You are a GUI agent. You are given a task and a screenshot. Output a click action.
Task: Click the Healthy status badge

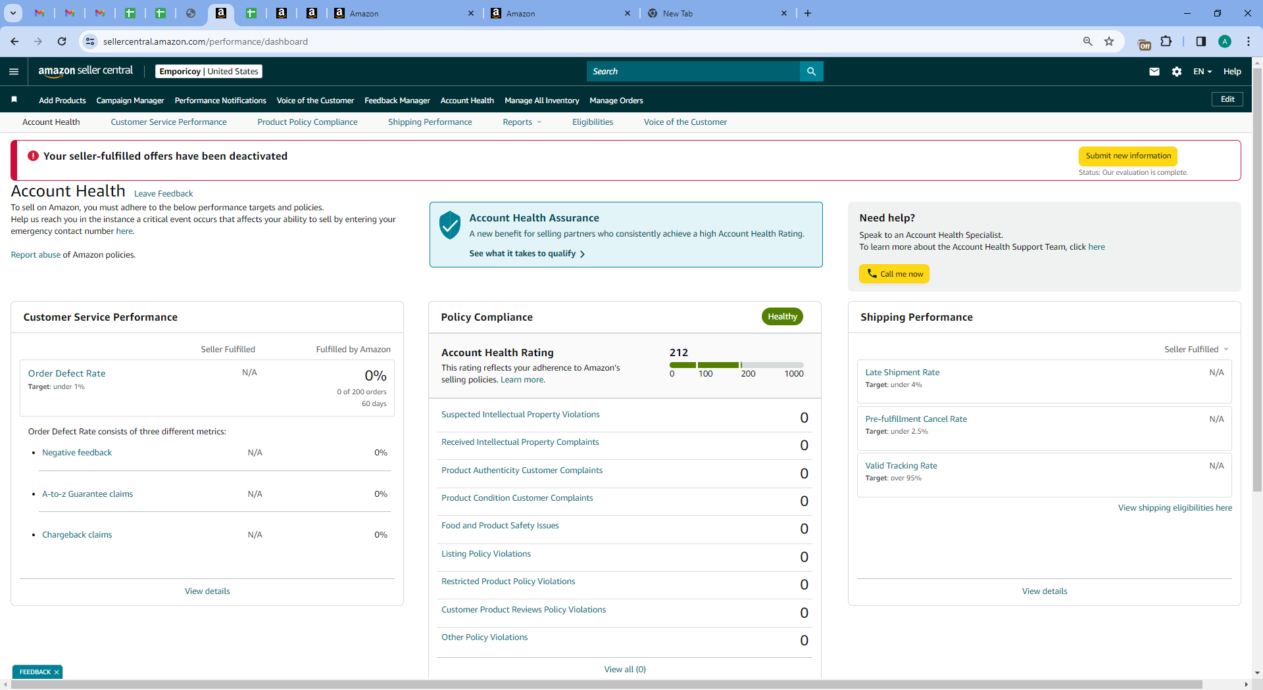(782, 317)
